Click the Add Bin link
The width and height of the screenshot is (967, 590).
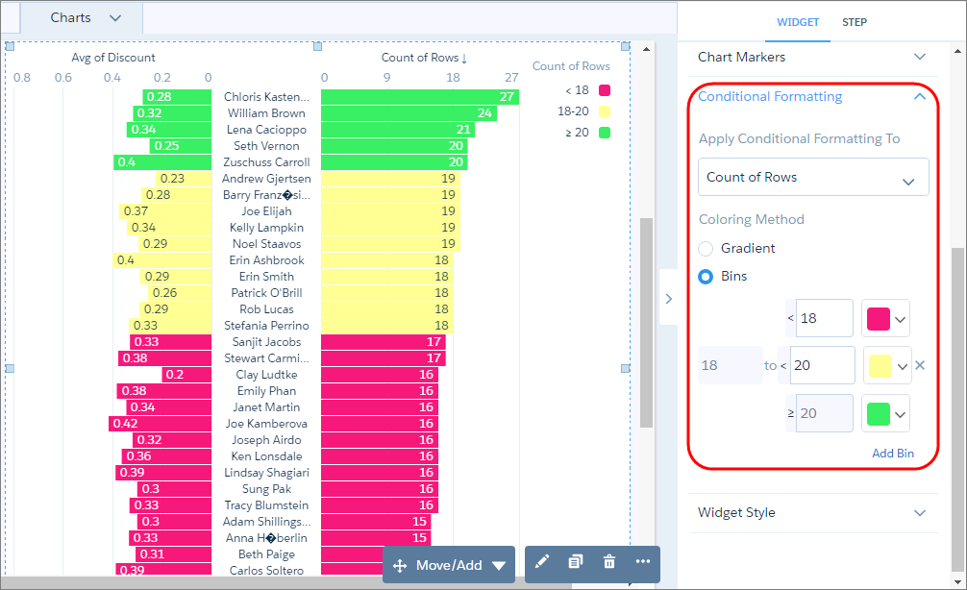(892, 454)
